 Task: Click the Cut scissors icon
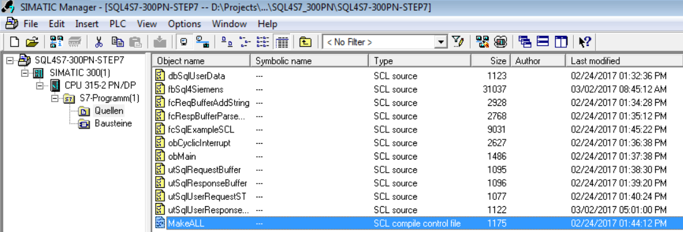(x=99, y=42)
